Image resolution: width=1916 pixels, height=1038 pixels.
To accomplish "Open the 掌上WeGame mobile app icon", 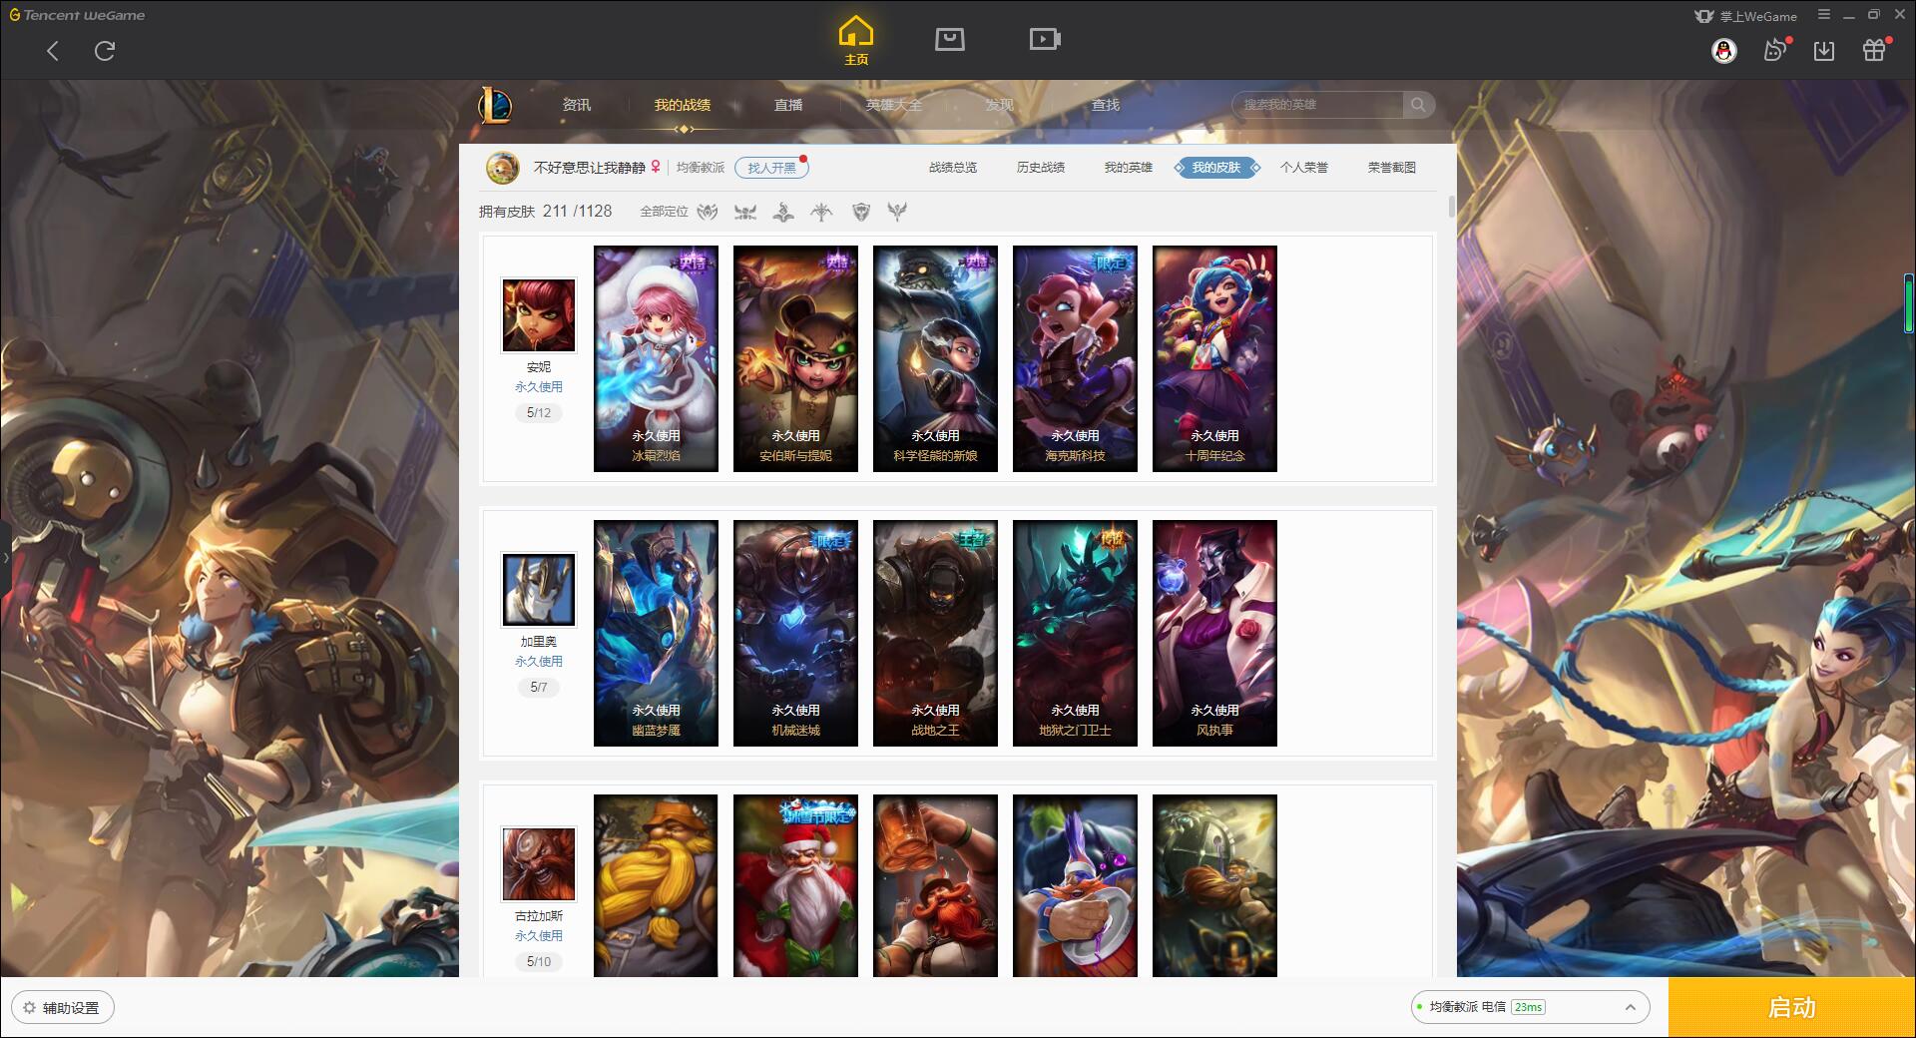I will coord(1703,16).
